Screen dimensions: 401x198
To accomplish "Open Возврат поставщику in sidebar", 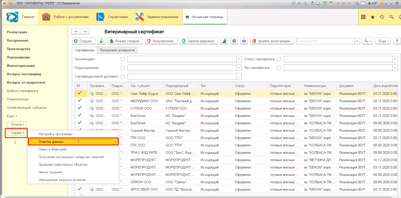I will click(24, 74).
